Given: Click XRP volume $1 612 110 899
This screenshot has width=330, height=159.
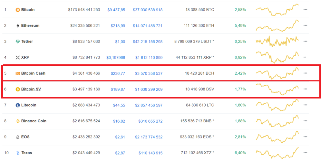Looking at the screenshot, I should (x=149, y=57).
